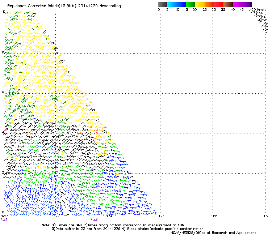The width and height of the screenshot is (268, 235).
Task: Click the red 30-35 knots legend swatch
Action: [219, 4]
